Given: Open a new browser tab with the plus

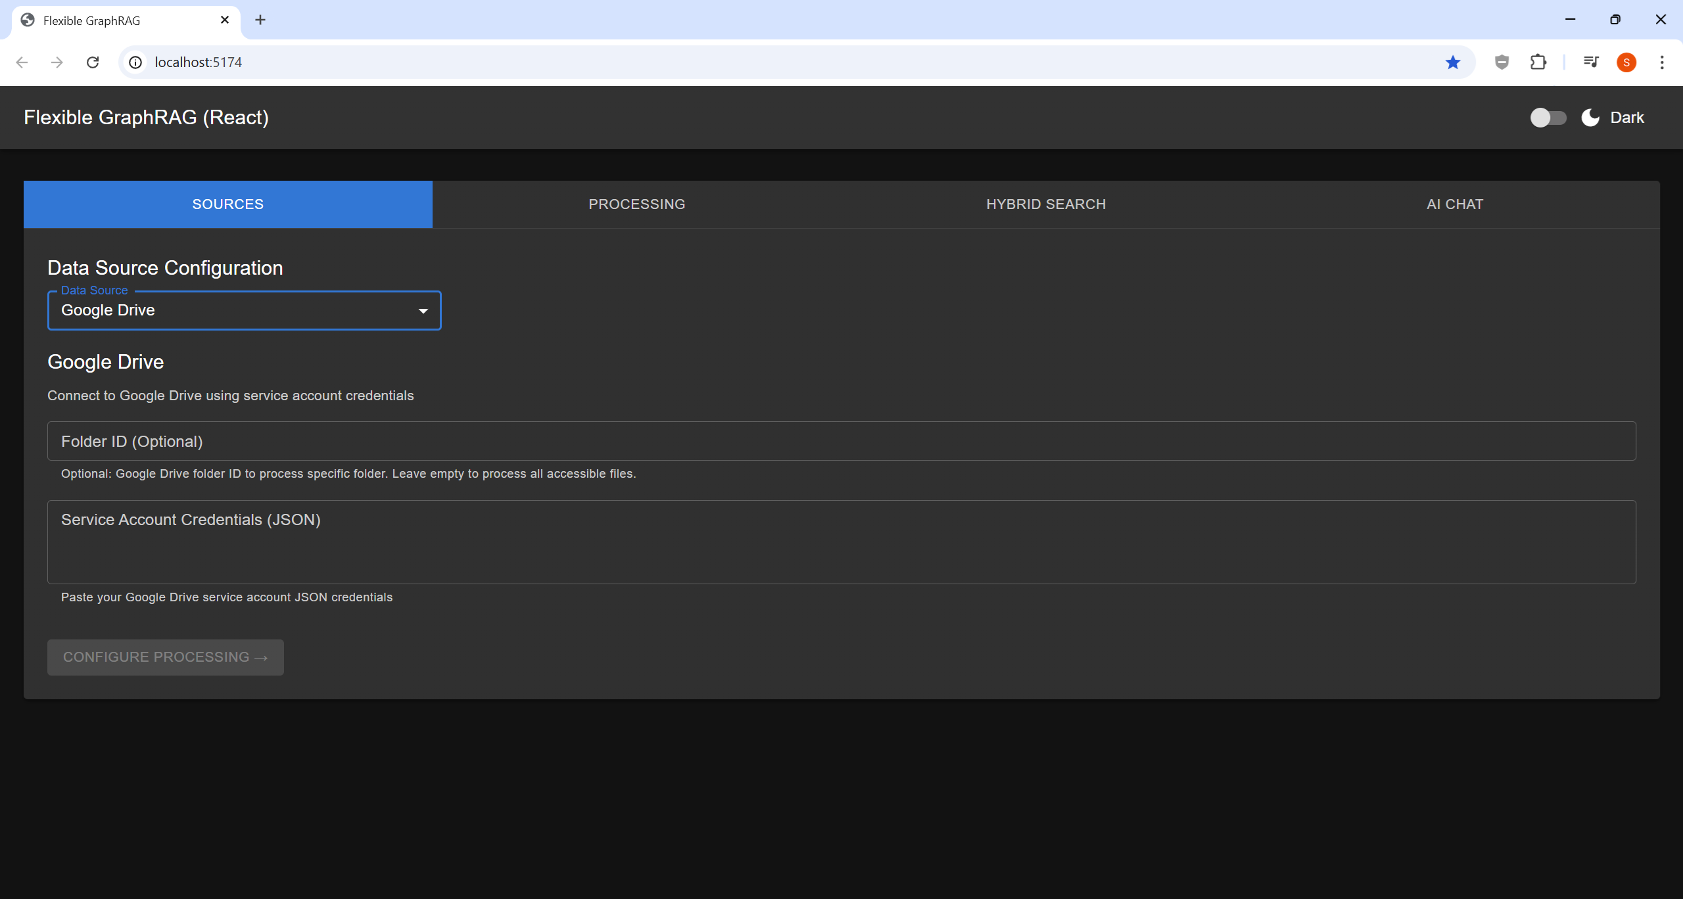Looking at the screenshot, I should [x=260, y=20].
